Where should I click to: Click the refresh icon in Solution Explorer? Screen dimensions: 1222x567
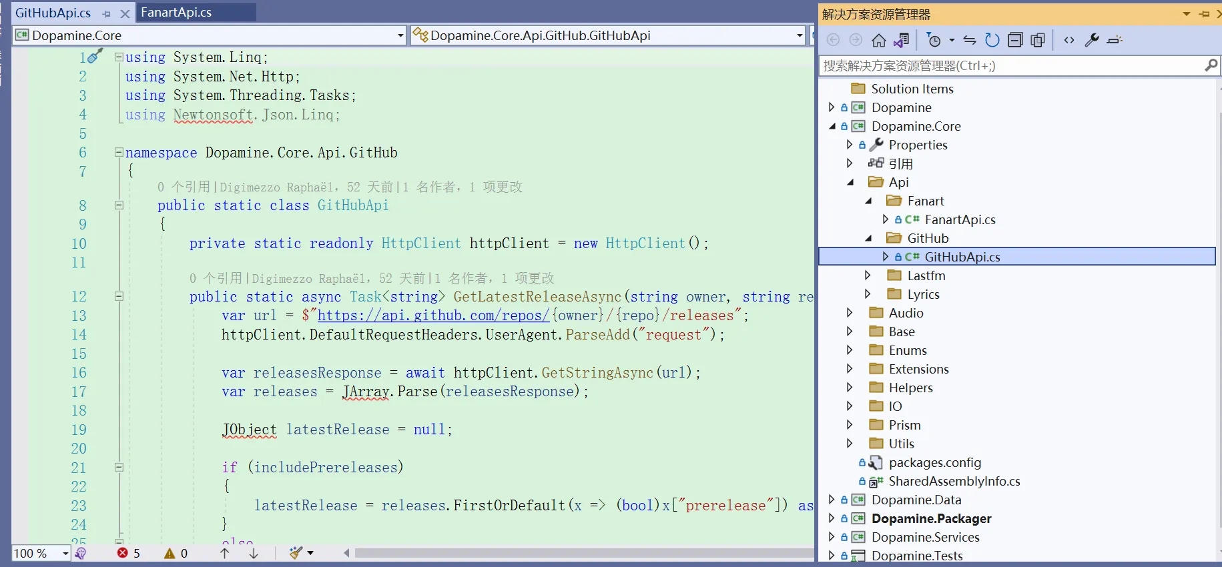(x=992, y=41)
